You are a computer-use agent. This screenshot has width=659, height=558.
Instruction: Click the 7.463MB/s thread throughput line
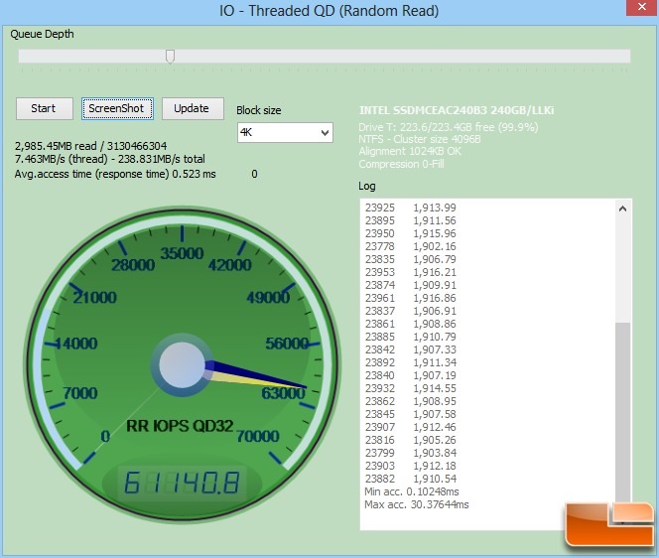click(110, 159)
